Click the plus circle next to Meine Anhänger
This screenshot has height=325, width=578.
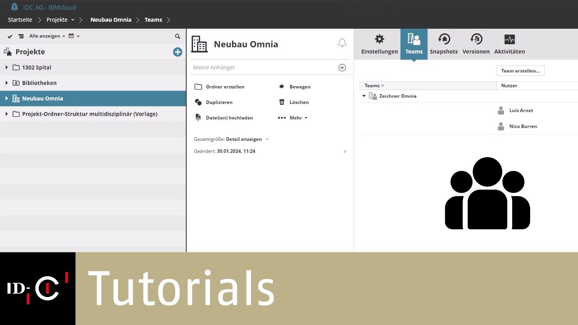pyautogui.click(x=342, y=68)
